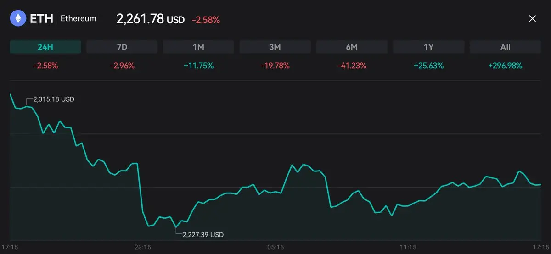
Task: Close the ETH chart panel
Action: point(533,18)
